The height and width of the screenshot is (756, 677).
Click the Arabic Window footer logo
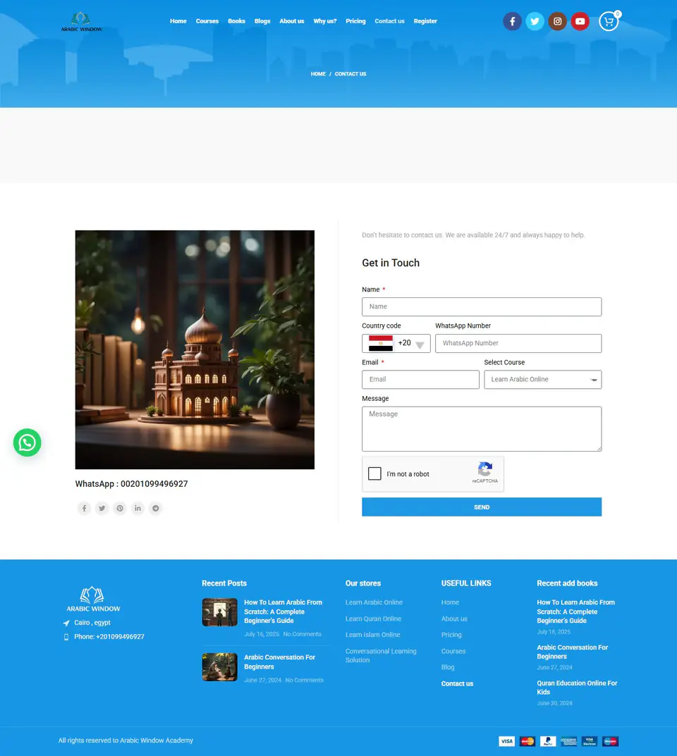(x=93, y=600)
